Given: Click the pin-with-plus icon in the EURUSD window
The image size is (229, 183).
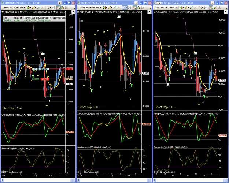Looking at the screenshot, I should coord(39,7).
